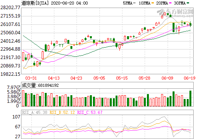This screenshot has width=199, height=139.
Task: Click the date label 05-15
Action: (x=122, y=78)
